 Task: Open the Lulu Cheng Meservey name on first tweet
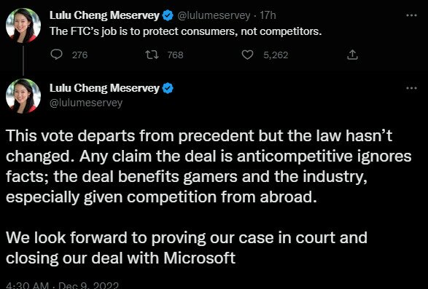pyautogui.click(x=104, y=15)
